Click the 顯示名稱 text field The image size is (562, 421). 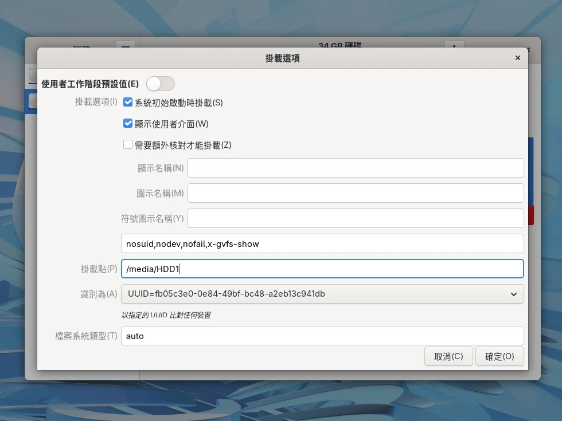point(355,168)
